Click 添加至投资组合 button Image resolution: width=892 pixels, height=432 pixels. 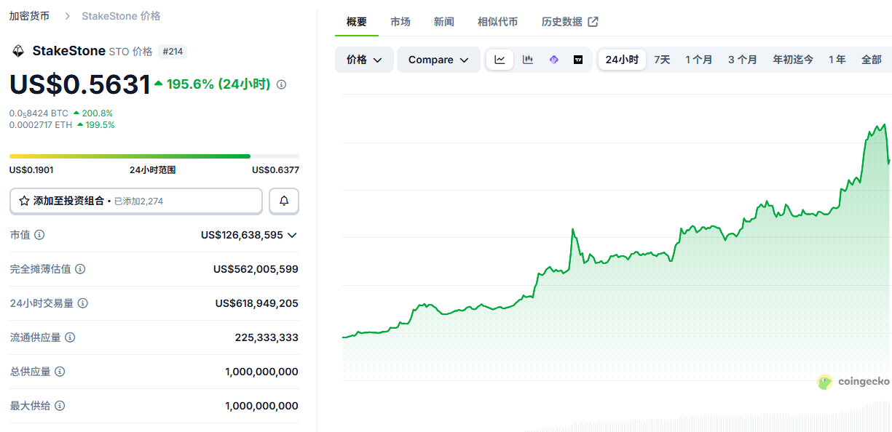pos(136,201)
